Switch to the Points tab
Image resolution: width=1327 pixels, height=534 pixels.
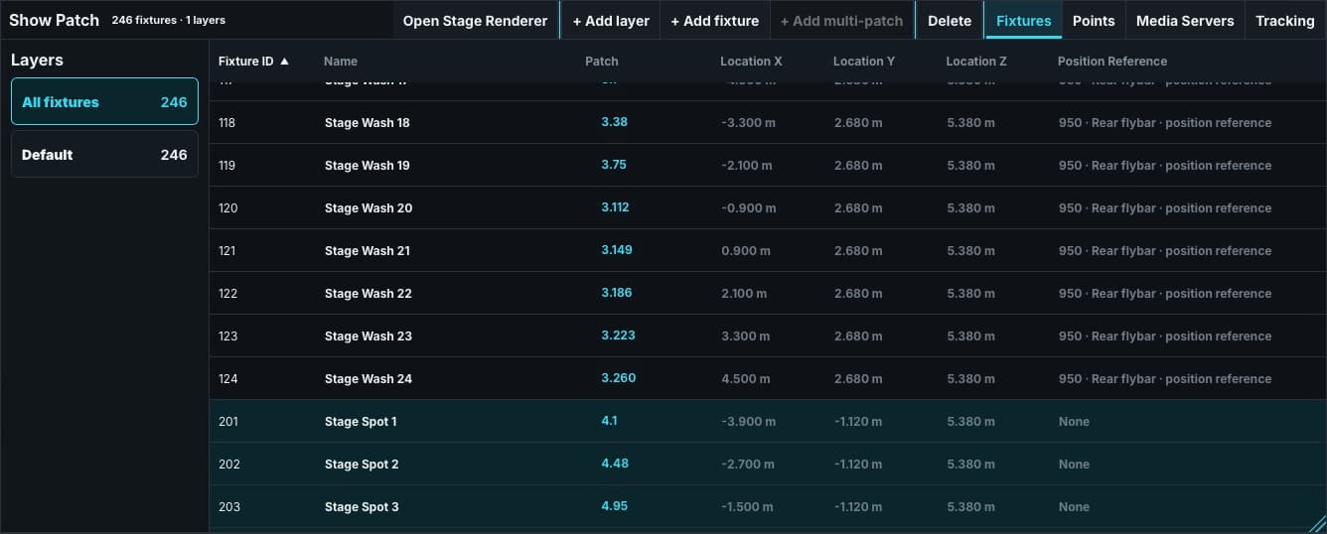coord(1094,21)
